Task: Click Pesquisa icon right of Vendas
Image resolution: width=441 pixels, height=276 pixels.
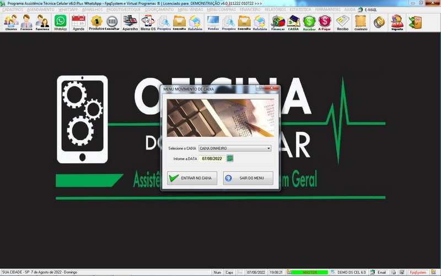Action: point(229,23)
